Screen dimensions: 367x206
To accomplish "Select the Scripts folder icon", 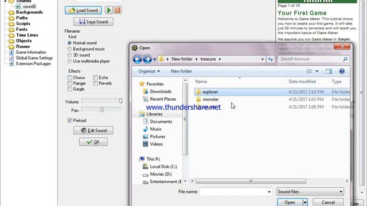I will pos(11,23).
